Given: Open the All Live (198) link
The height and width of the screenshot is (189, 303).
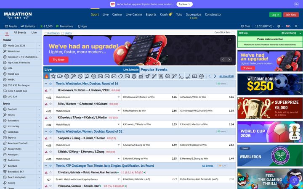Looking at the screenshot, I should point(226,76).
